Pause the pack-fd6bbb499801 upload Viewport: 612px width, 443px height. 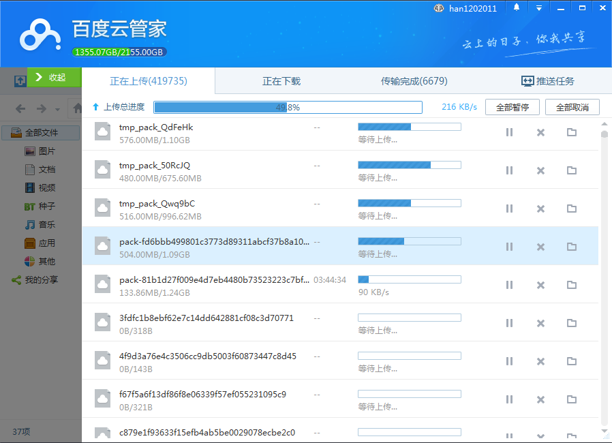(x=509, y=247)
